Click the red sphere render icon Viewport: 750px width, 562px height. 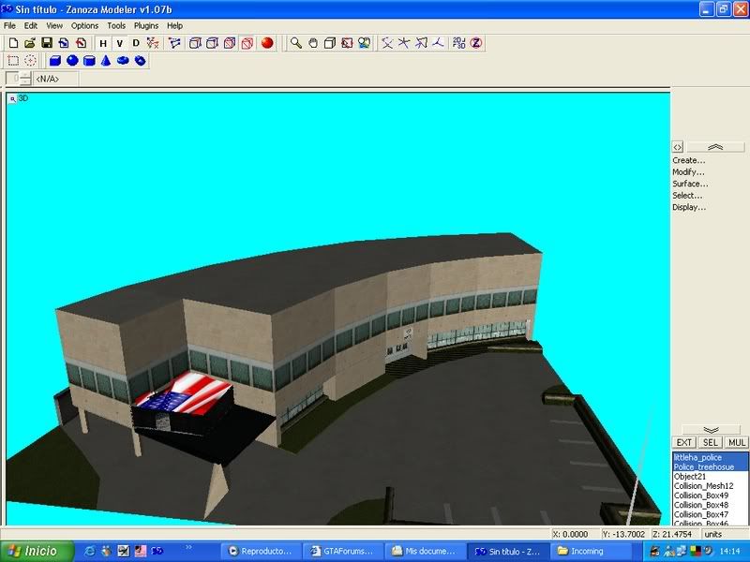coord(266,43)
